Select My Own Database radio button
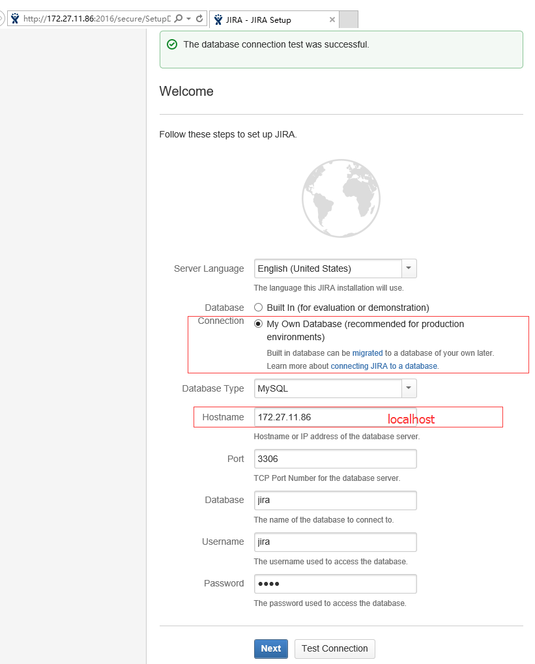Image resolution: width=535 pixels, height=664 pixels. click(x=258, y=324)
